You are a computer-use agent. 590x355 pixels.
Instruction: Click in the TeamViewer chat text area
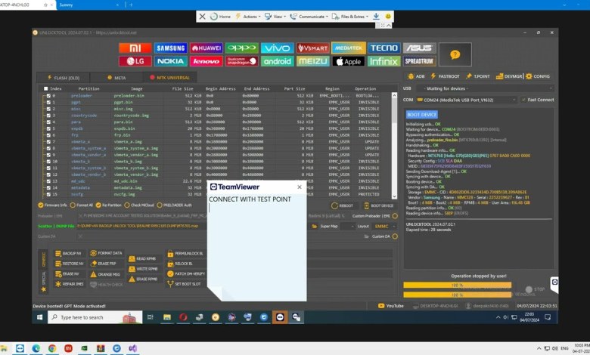click(256, 248)
